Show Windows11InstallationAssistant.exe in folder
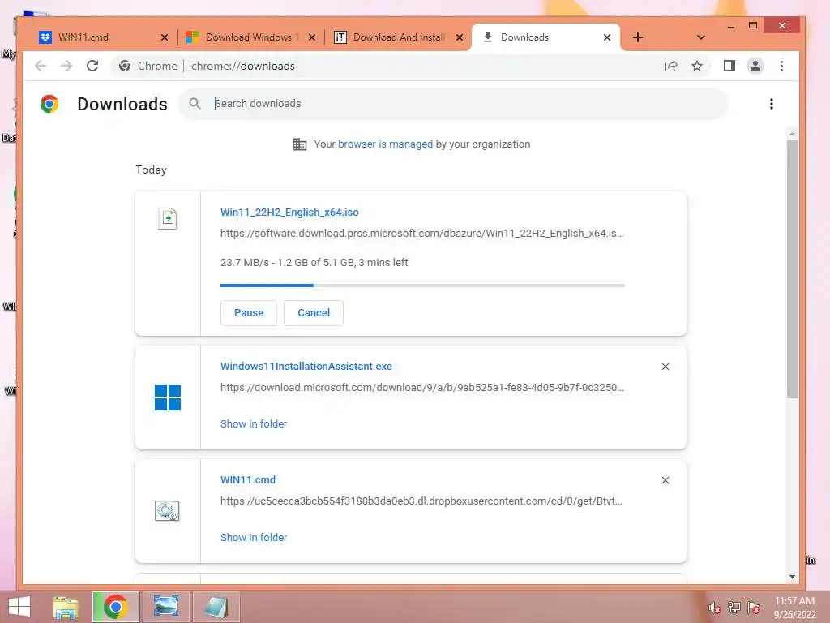830x623 pixels. [254, 423]
